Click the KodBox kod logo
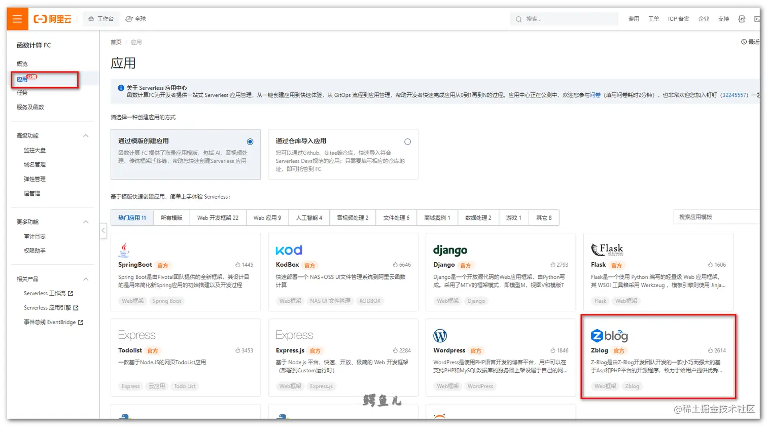This screenshot has width=767, height=426. [289, 250]
